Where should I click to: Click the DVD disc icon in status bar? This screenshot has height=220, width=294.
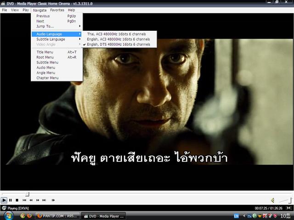pos(4,208)
